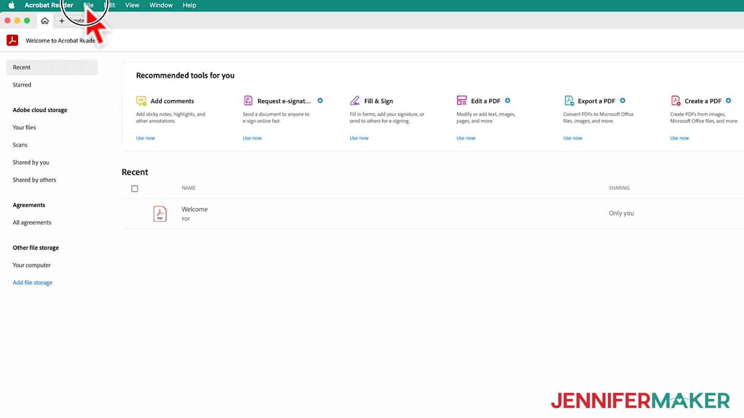Click premium badge beside Export a PDF
744x418 pixels.
623,101
